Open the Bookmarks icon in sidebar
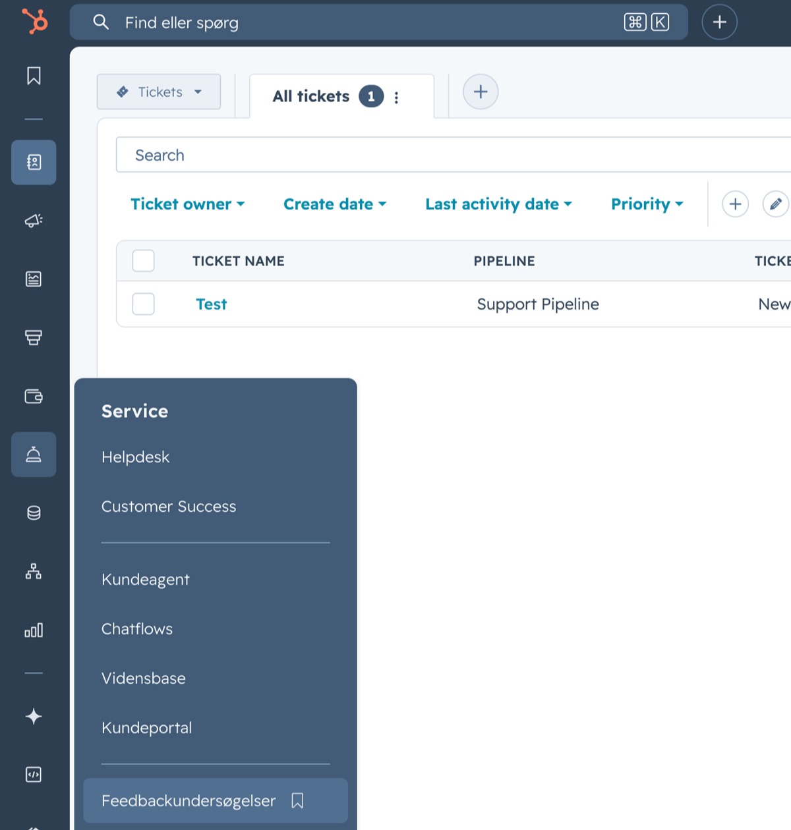 [34, 76]
